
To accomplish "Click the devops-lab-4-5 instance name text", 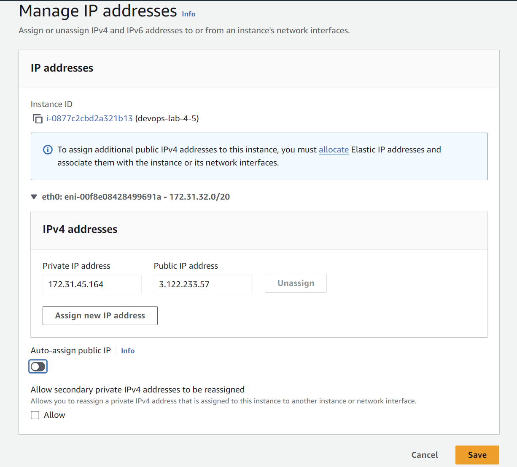I will (167, 119).
